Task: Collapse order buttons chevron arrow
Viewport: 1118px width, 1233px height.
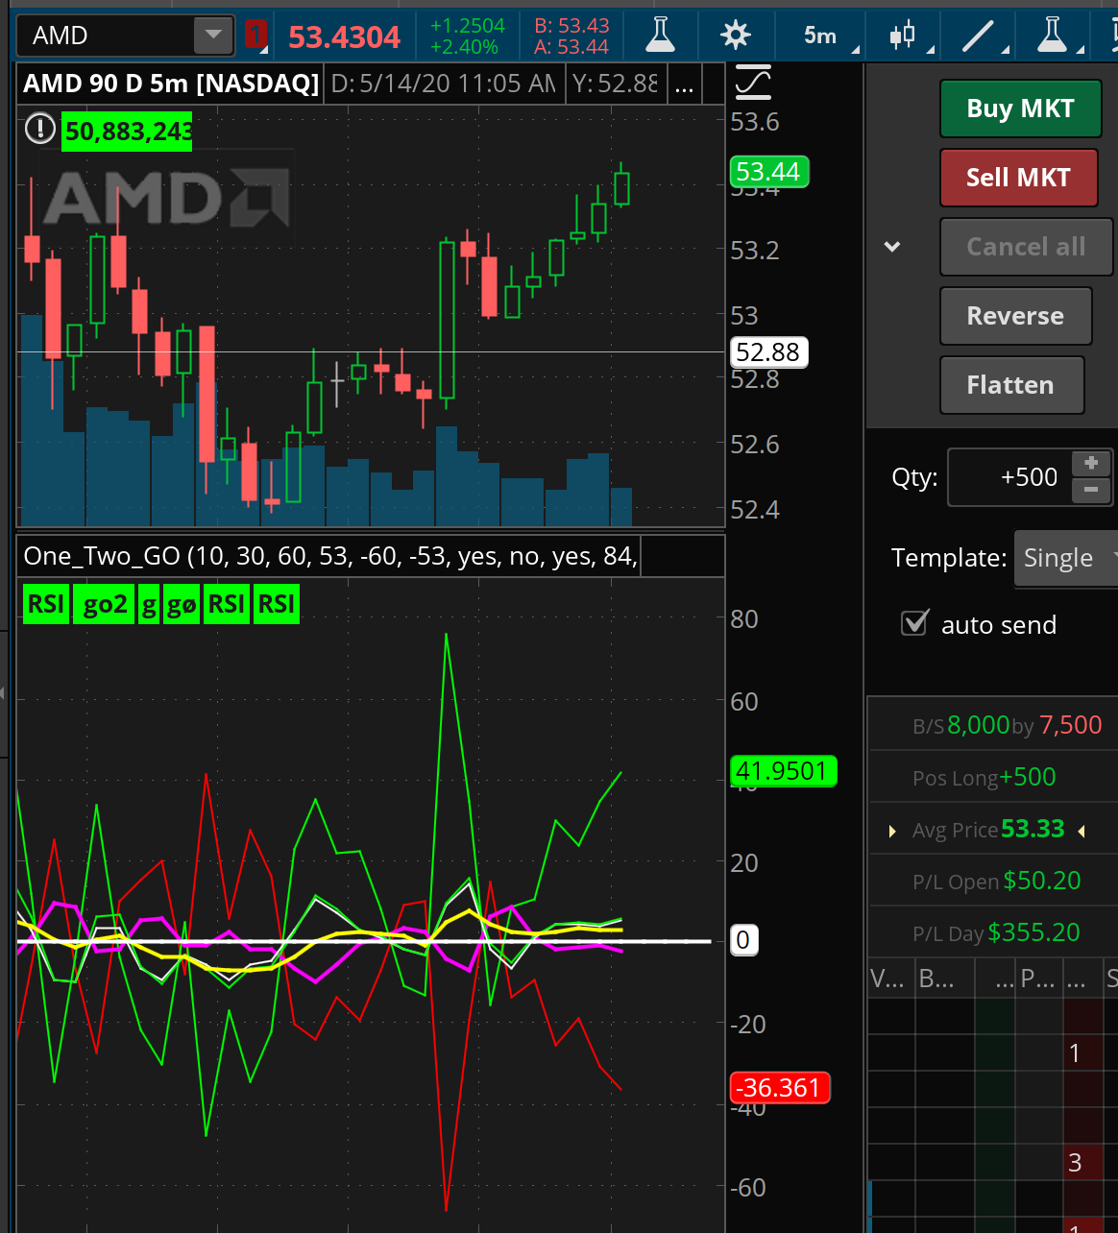Action: pyautogui.click(x=892, y=247)
